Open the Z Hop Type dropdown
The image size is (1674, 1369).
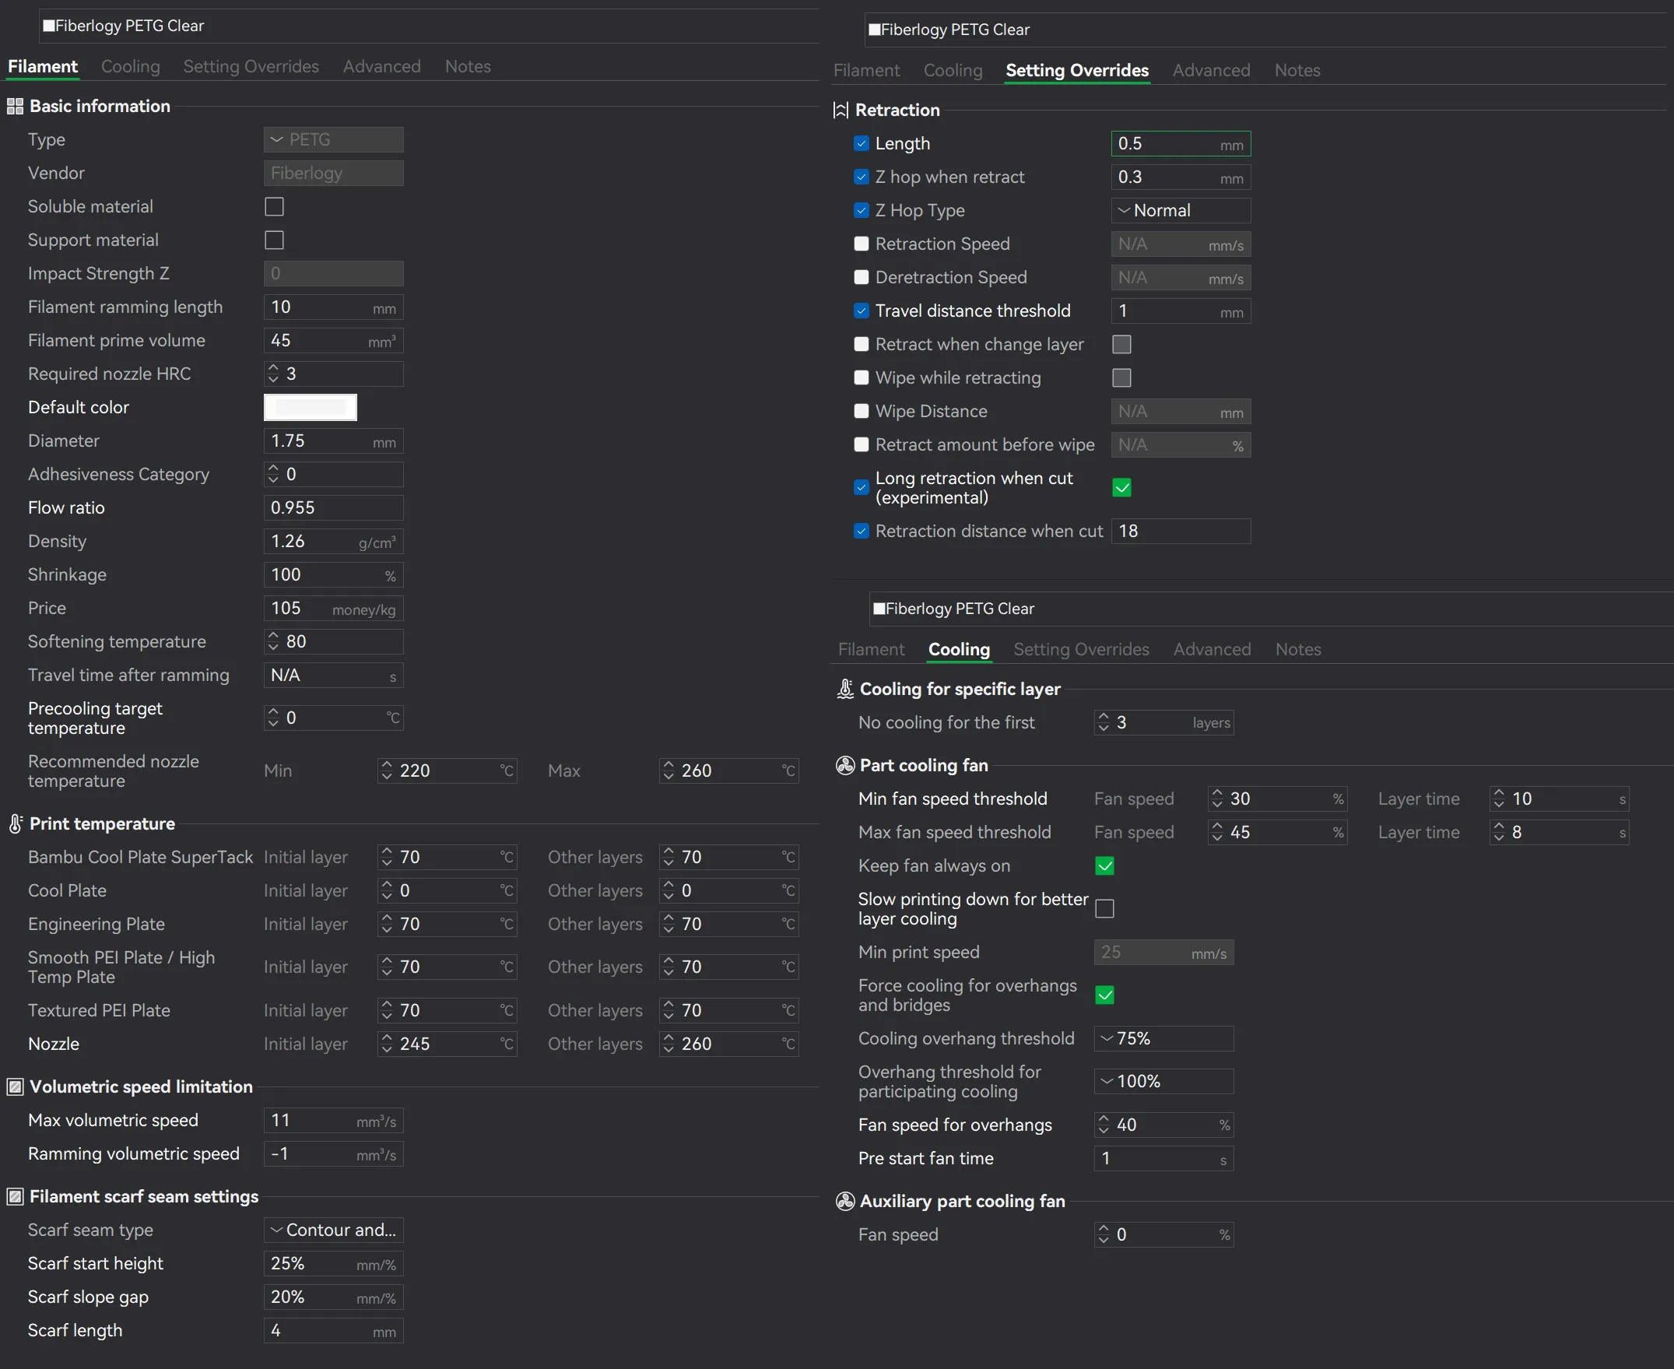point(1181,211)
